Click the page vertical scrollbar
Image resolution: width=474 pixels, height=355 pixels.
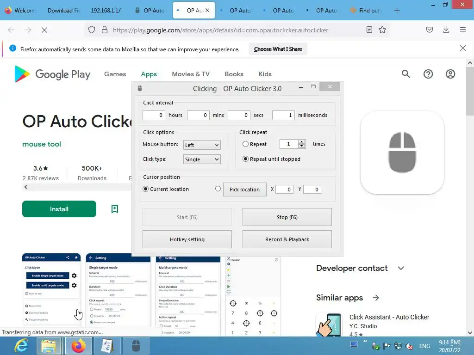(470, 91)
